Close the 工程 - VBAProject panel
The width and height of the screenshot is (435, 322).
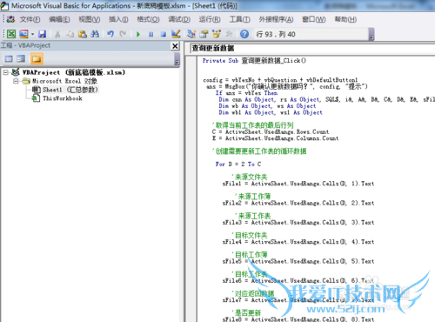175,46
